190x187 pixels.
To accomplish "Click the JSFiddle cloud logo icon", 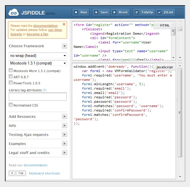I will coord(13,13).
